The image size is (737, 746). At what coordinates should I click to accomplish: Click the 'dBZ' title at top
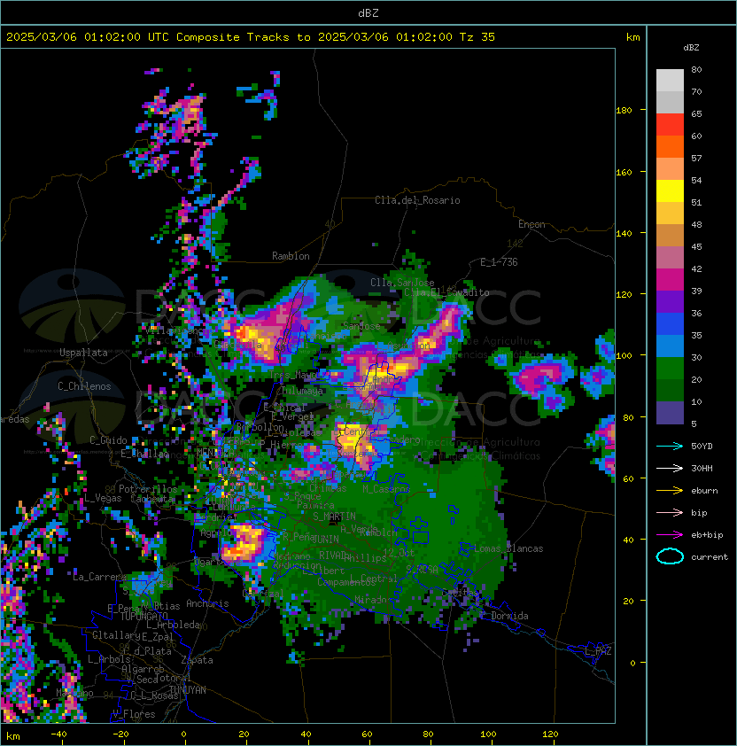[x=368, y=12]
